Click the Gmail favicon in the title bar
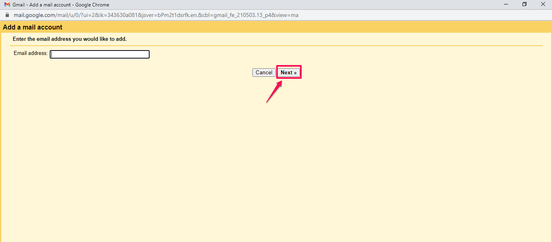The image size is (552, 242). [x=7, y=4]
